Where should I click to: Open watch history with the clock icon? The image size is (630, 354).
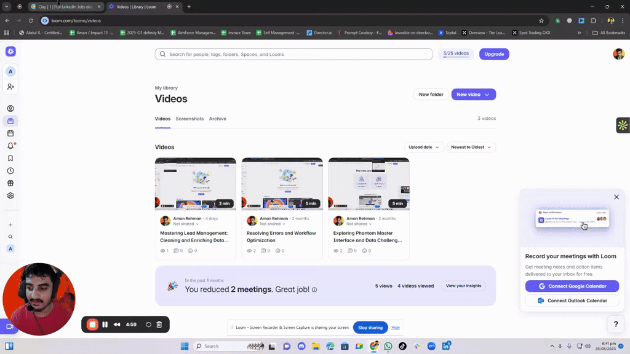click(10, 170)
